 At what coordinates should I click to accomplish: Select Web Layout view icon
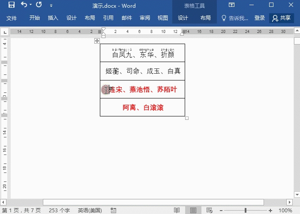[209, 210]
